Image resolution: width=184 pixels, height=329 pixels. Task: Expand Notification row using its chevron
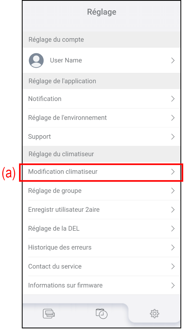click(x=173, y=99)
